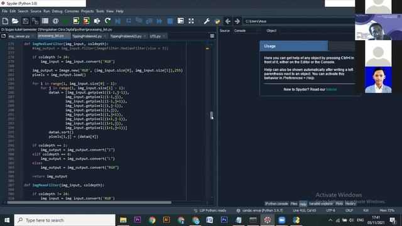Click the UTF-8 encoding status

tap(331, 210)
